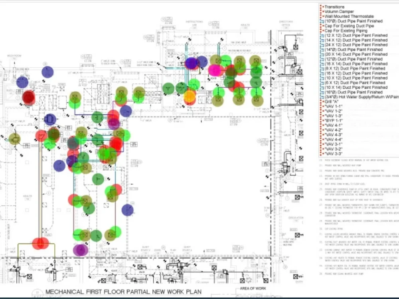Click the Volumn Damper legend icon

(x=322, y=11)
